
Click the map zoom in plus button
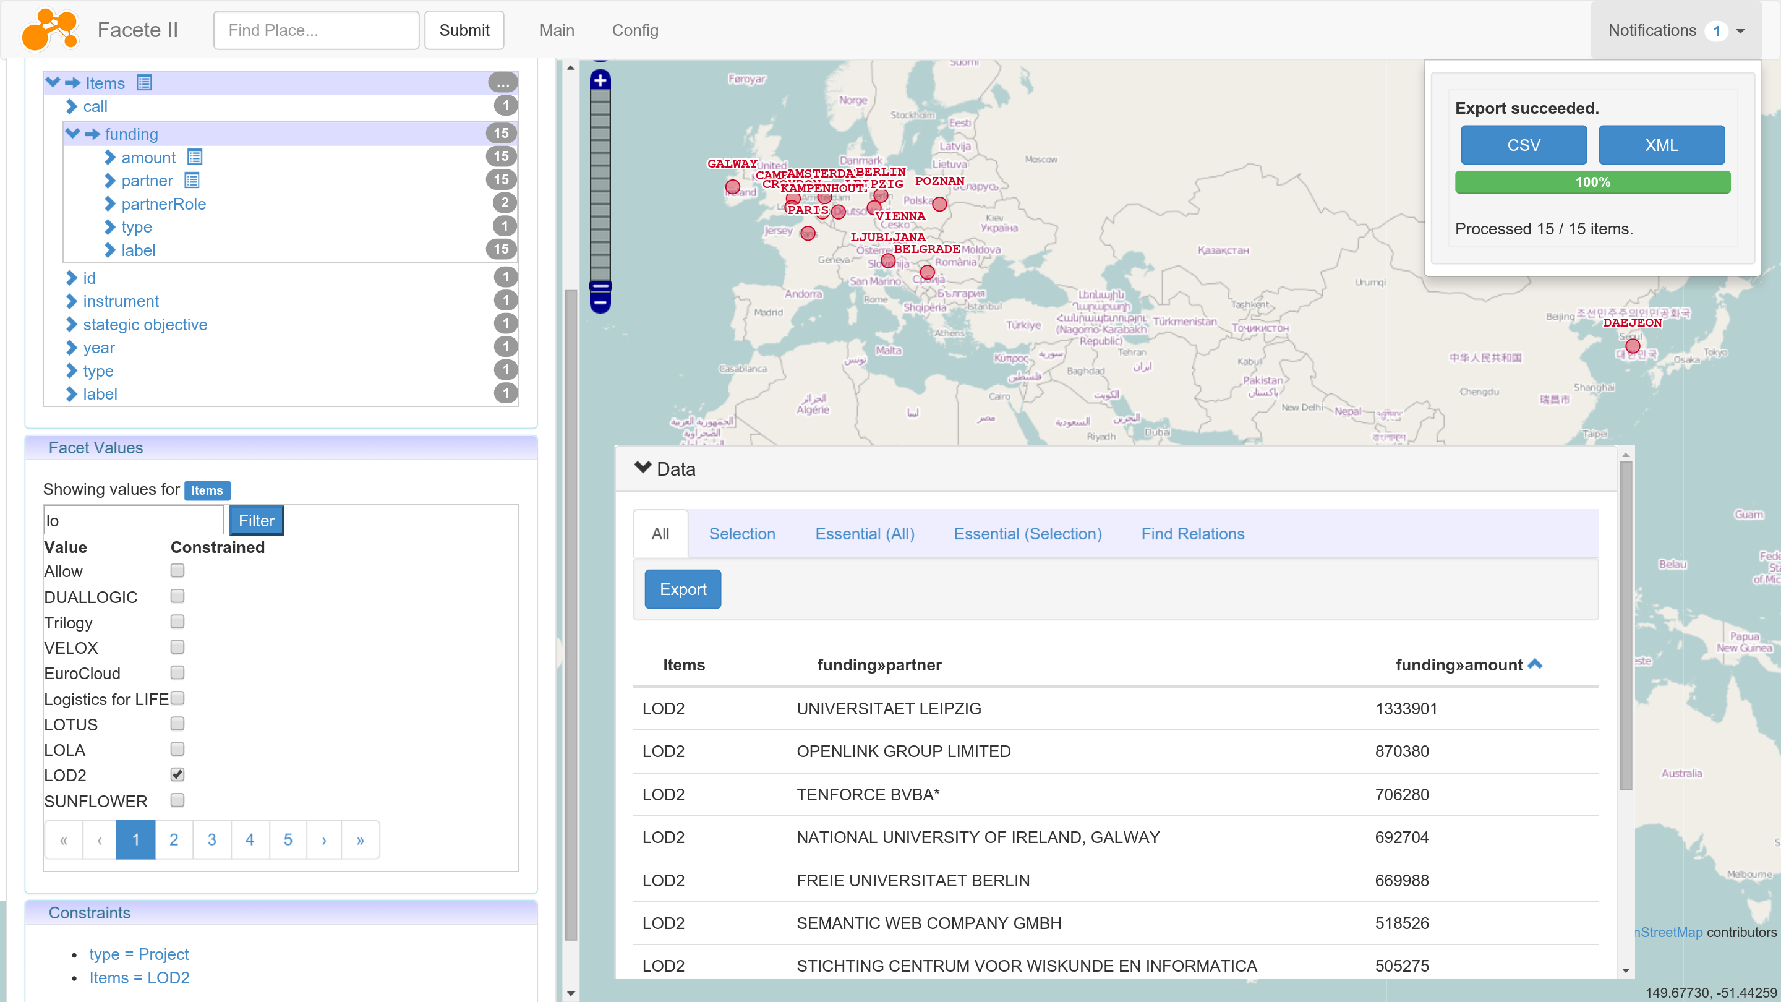(x=600, y=80)
